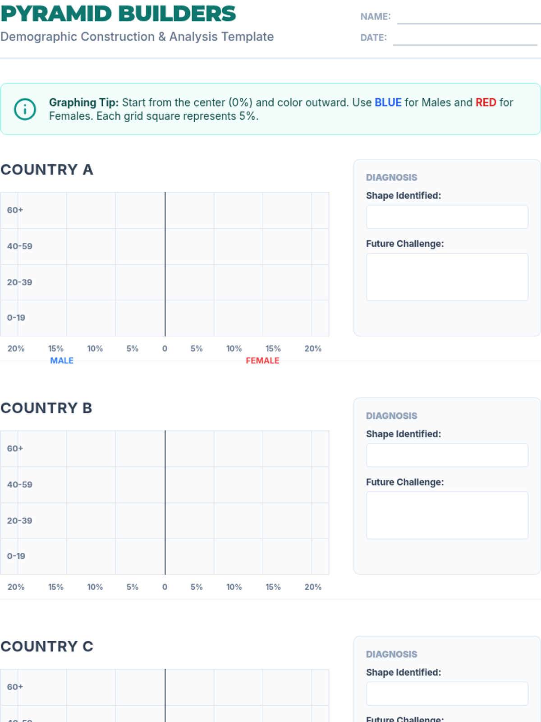Click Country A Future Challenge box
Image resolution: width=541 pixels, height=722 pixels.
[447, 277]
